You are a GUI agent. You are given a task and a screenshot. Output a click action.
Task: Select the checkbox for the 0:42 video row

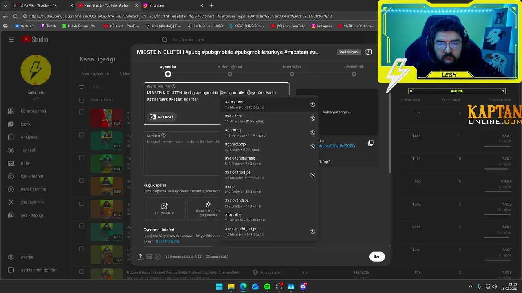(82, 203)
